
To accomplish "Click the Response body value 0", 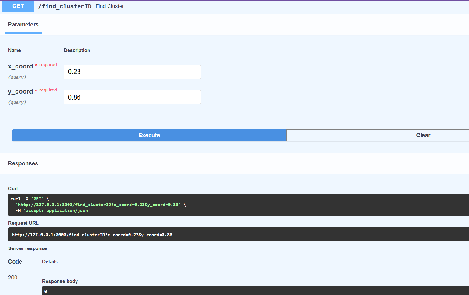I will (46, 291).
